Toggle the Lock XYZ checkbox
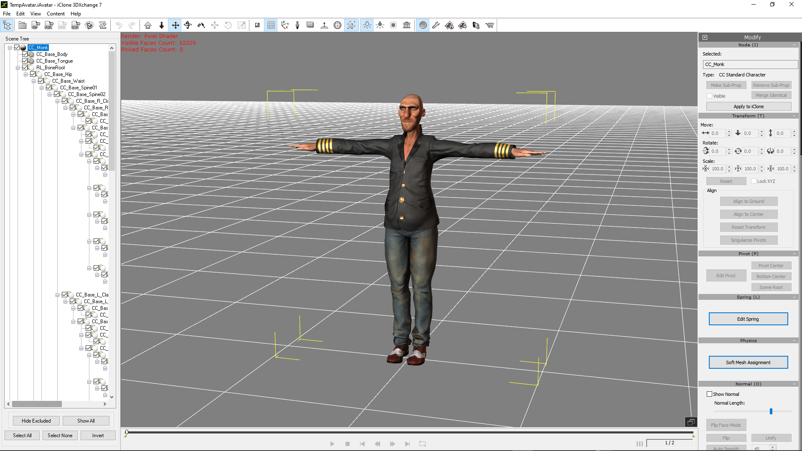The width and height of the screenshot is (802, 451). [x=754, y=181]
